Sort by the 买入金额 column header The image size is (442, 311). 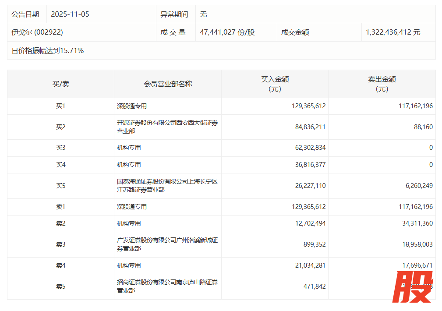point(275,84)
